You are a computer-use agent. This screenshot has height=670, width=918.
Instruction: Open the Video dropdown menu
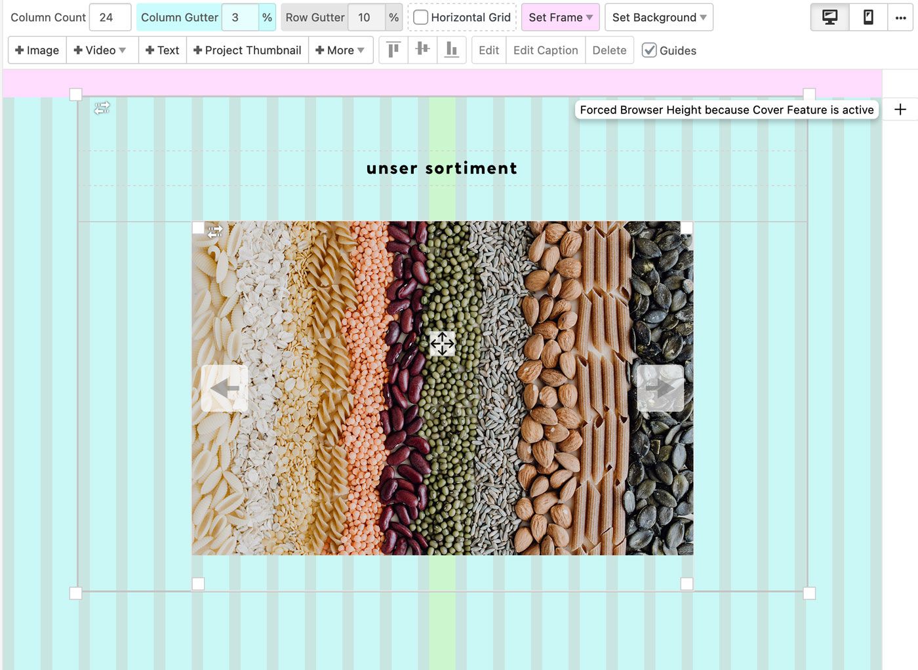click(x=101, y=50)
